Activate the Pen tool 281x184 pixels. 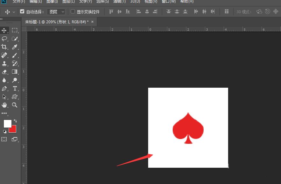(x=4, y=88)
